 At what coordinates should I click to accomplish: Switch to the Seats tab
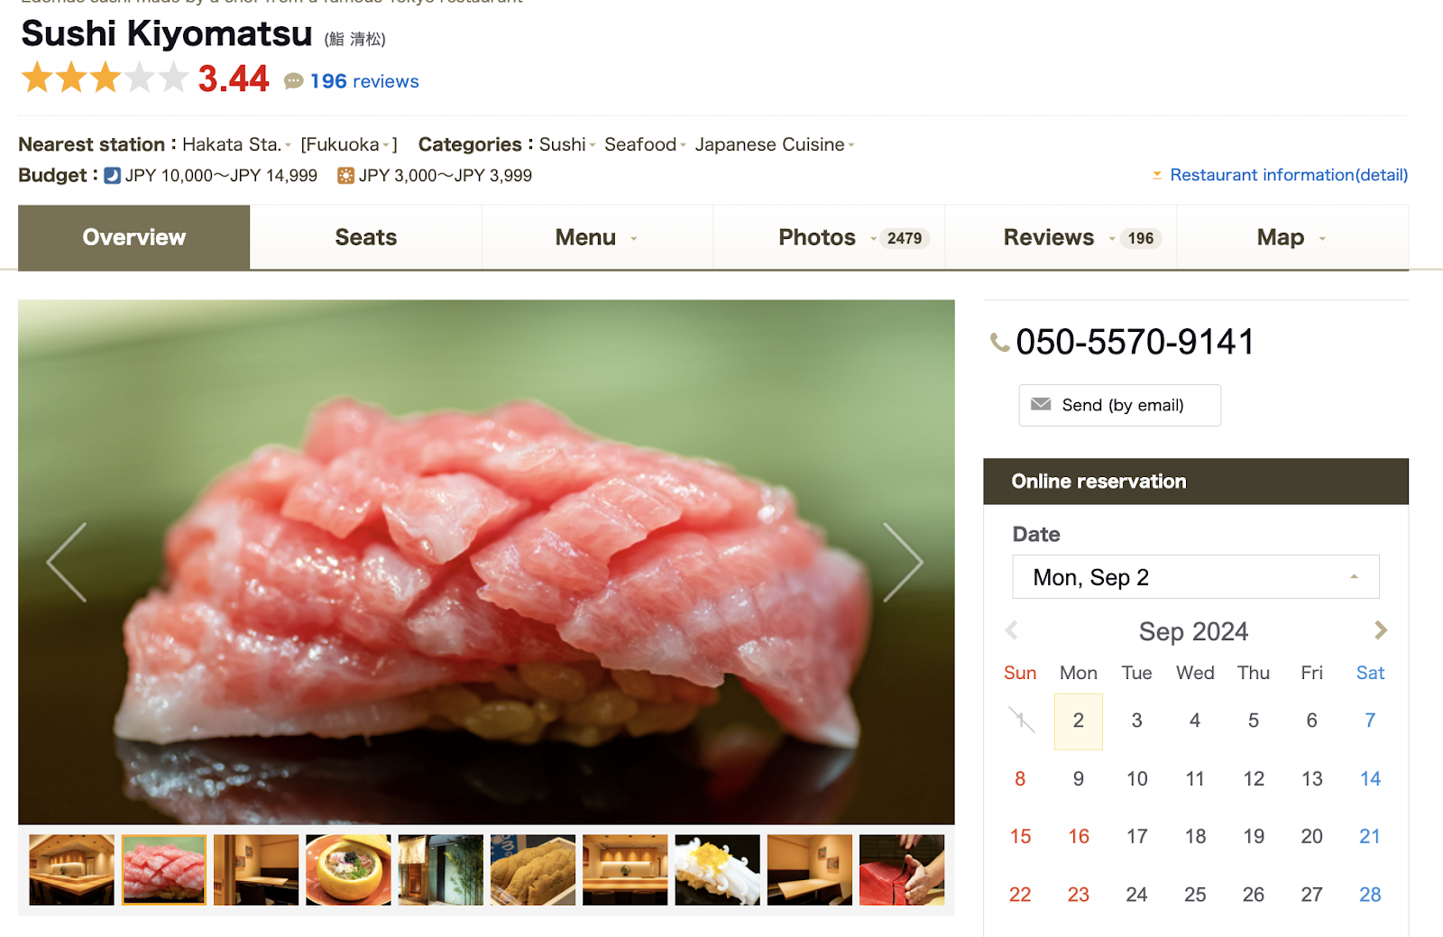tap(365, 237)
